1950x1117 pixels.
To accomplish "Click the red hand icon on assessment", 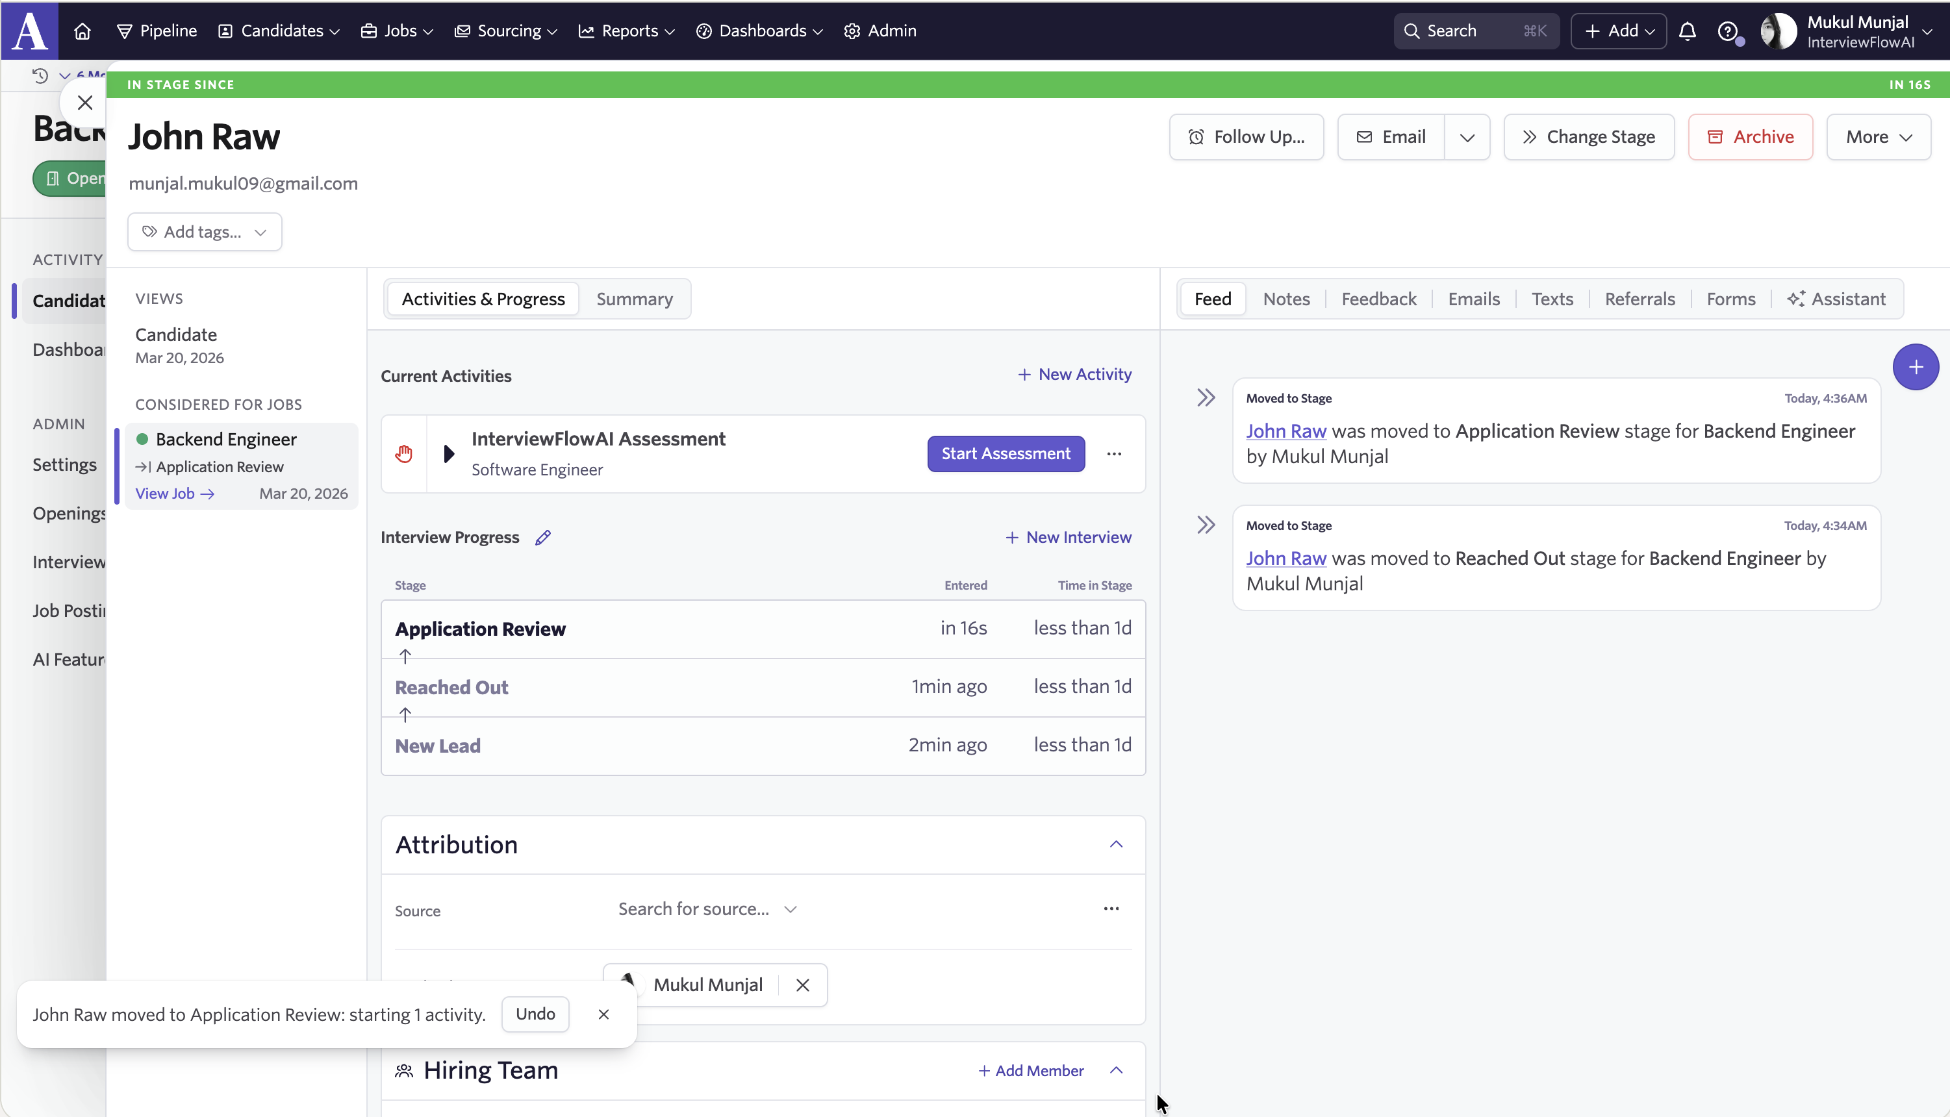I will click(x=403, y=453).
